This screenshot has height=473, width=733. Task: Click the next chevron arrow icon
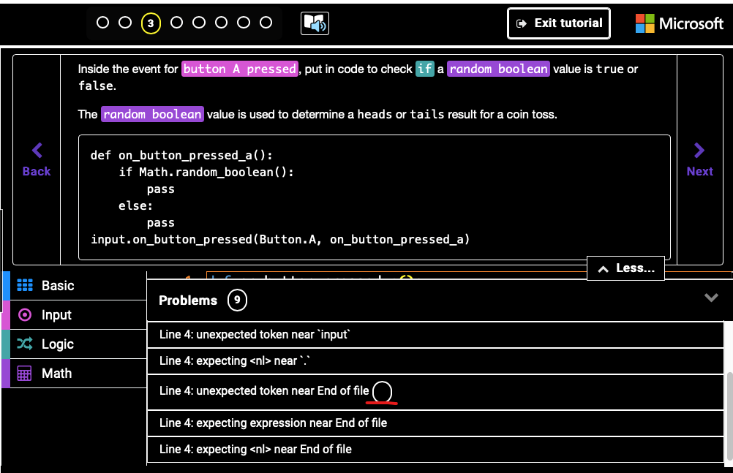click(699, 151)
